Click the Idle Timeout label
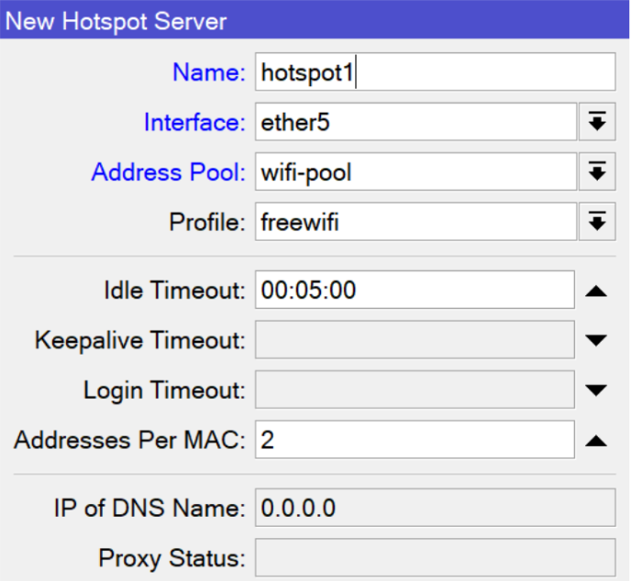This screenshot has width=631, height=581. point(174,290)
